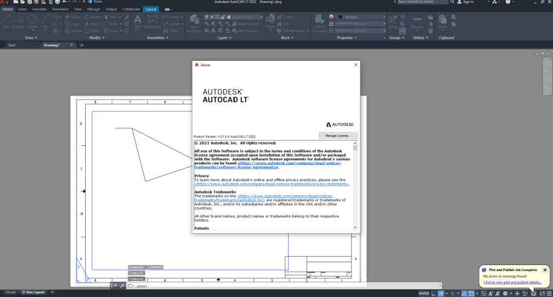This screenshot has width=553, height=297.
Task: Click to view plot and publish details
Action: click(512, 282)
